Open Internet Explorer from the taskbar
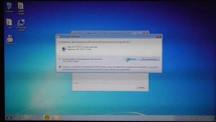 point(19,118)
